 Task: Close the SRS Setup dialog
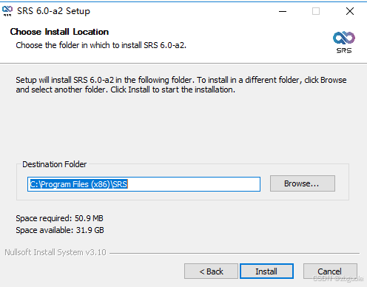tap(350, 11)
